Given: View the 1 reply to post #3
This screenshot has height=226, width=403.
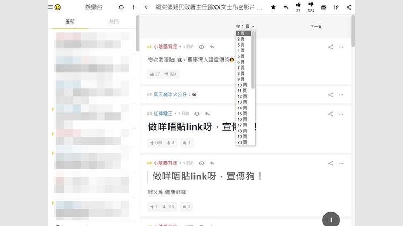Looking at the screenshot, I should click(186, 143).
